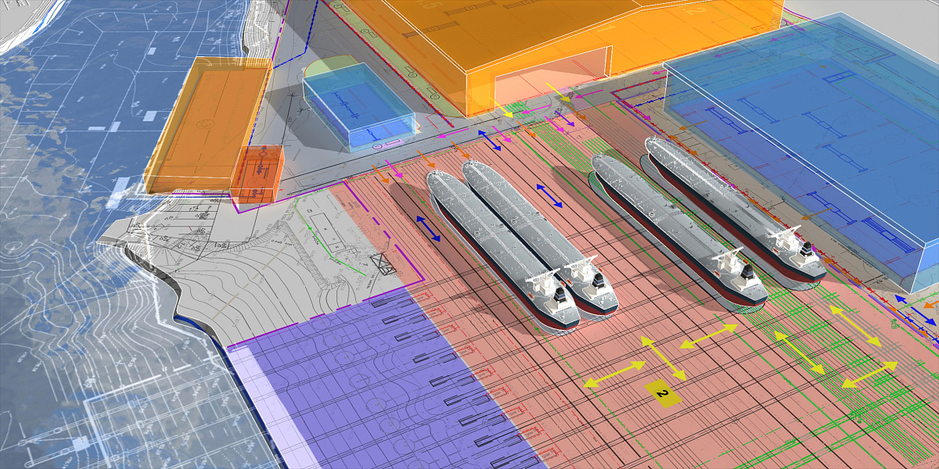Select the third tanker ship from the left

click(677, 227)
